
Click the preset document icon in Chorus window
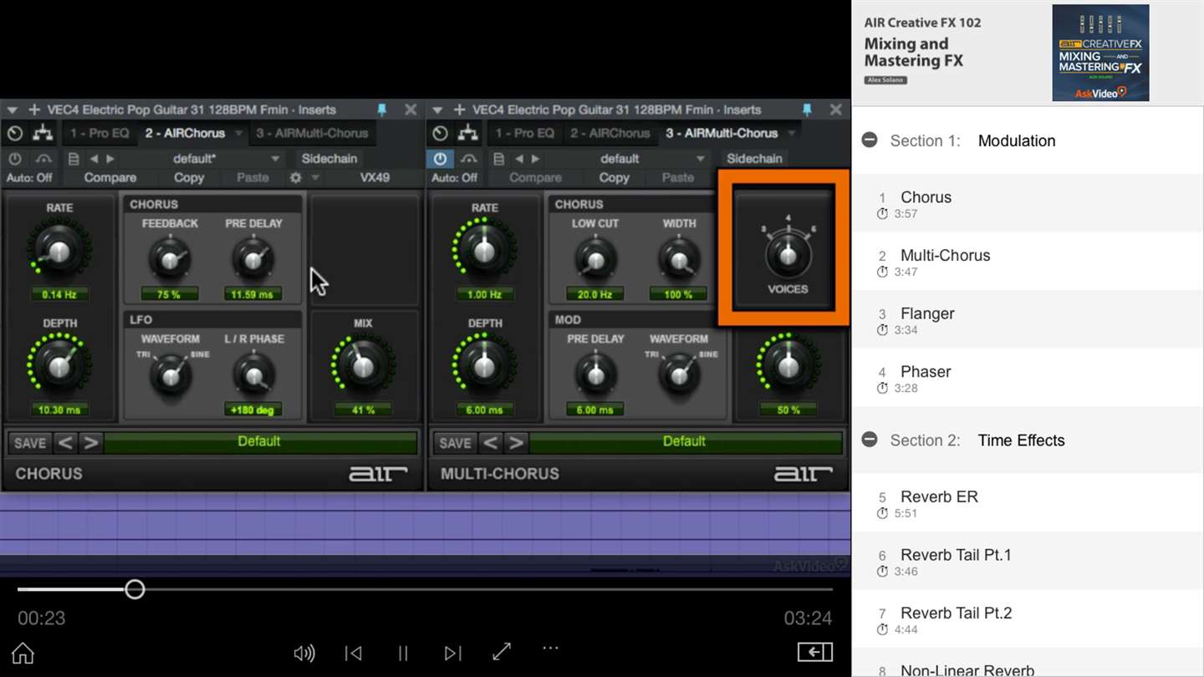pyautogui.click(x=74, y=159)
